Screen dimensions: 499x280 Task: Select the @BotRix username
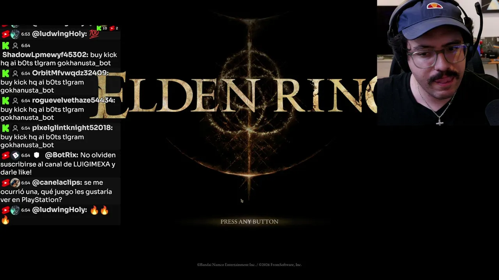tap(62, 155)
